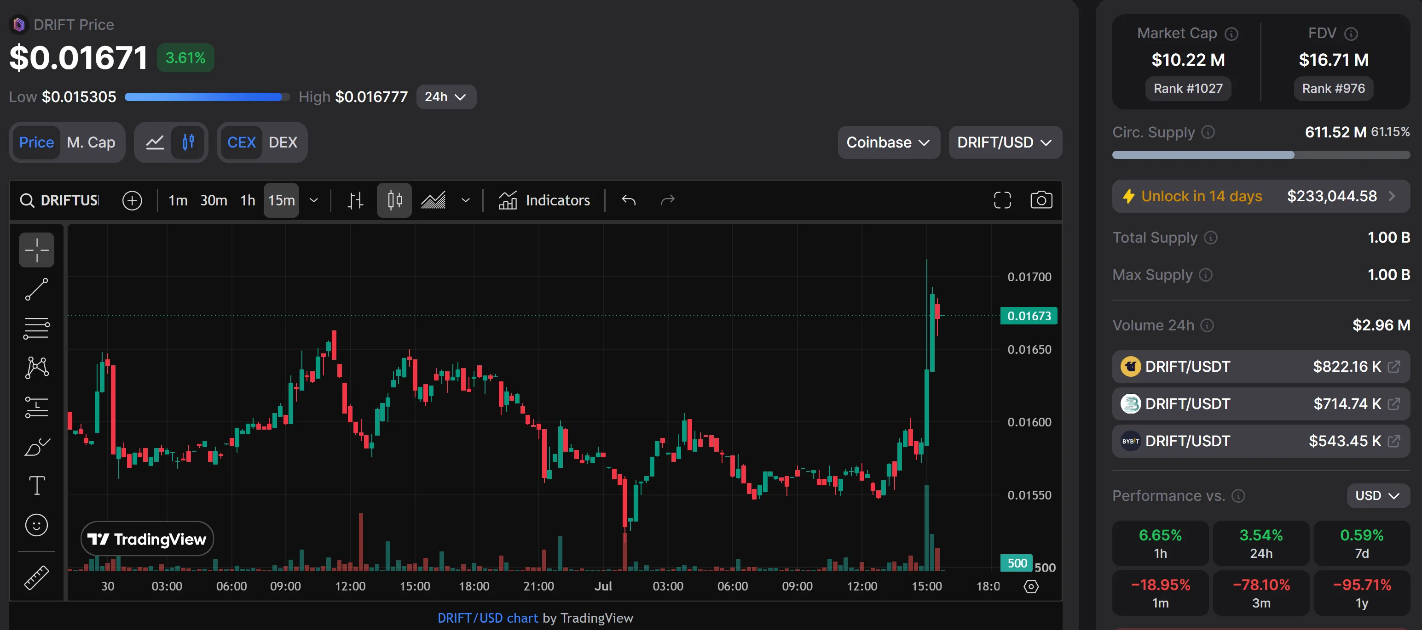Select the CEX data source
The height and width of the screenshot is (630, 1422).
[241, 142]
